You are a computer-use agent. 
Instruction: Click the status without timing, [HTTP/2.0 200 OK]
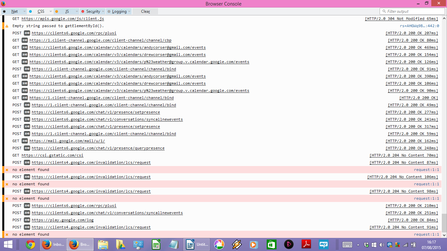pyautogui.click(x=419, y=98)
